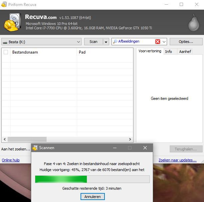Viewport: 204px width, 202px height.
Task: Click the 'Microsoft Windows 10 Pro 64-bit' text
Action: click(52, 24)
